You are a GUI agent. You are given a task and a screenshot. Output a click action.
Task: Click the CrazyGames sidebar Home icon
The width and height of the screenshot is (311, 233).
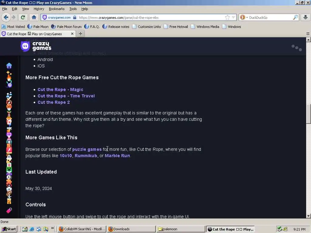click(9, 66)
